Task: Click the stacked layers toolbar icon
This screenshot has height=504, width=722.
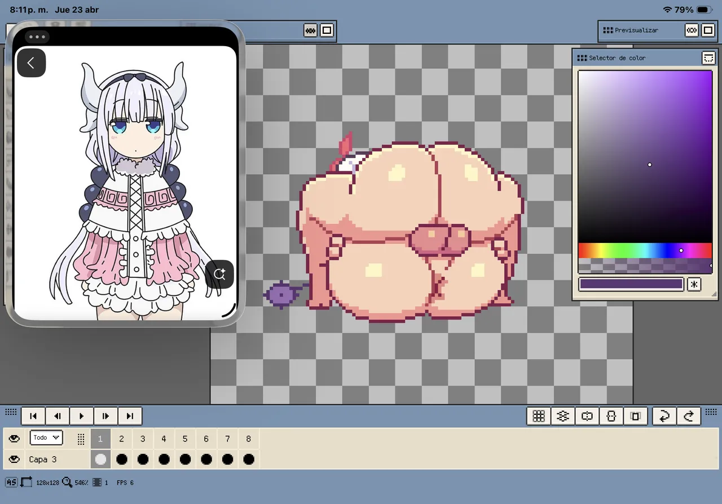Action: [x=563, y=416]
